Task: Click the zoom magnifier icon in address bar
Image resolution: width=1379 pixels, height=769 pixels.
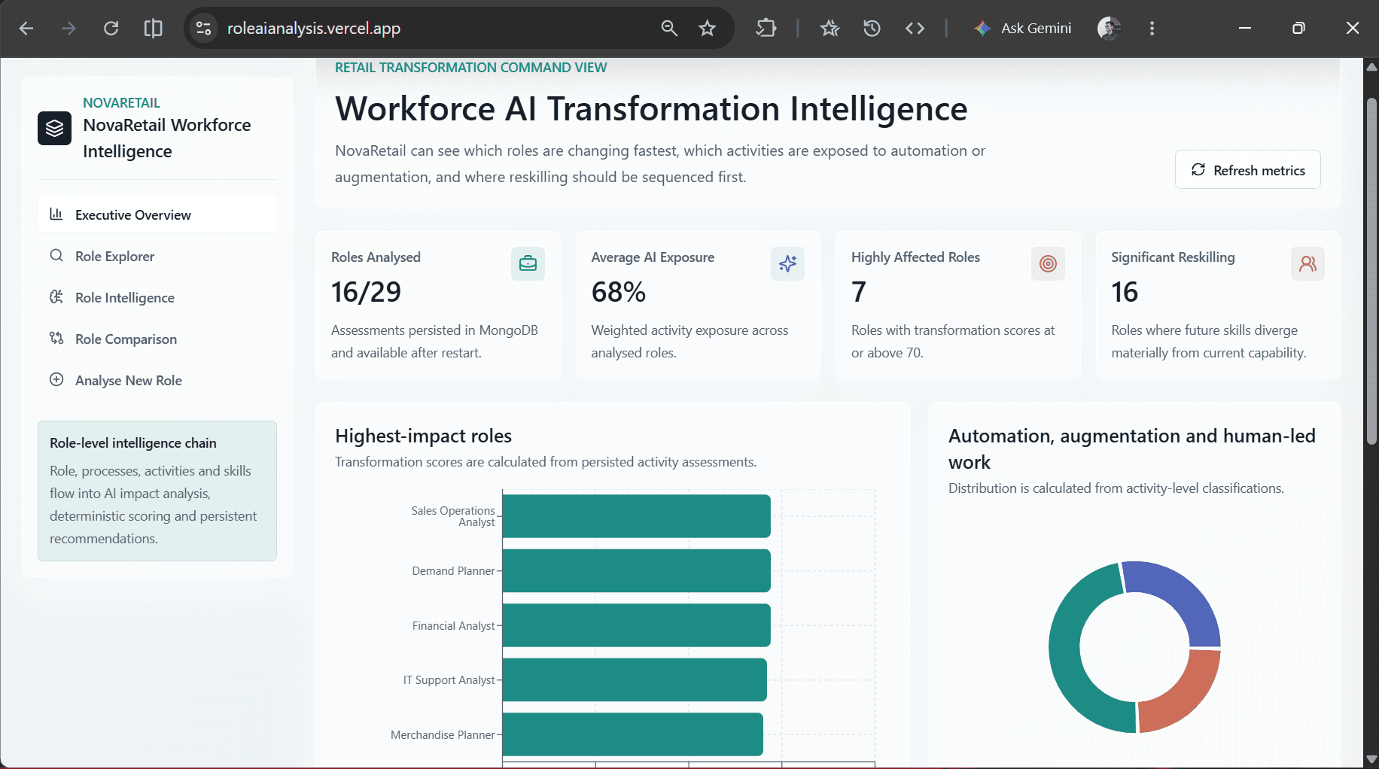Action: click(668, 29)
